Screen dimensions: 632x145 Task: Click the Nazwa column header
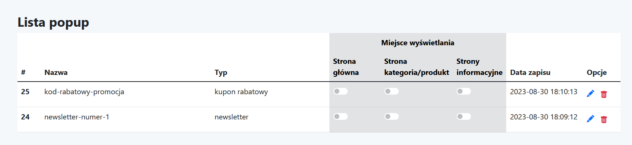[x=56, y=72]
